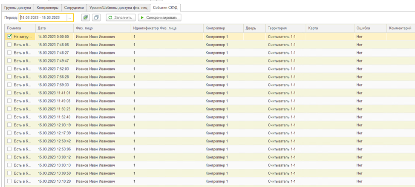Enable the checkbox for 15.03.2023 7:52:03
The image size is (415, 187).
tap(9, 69)
